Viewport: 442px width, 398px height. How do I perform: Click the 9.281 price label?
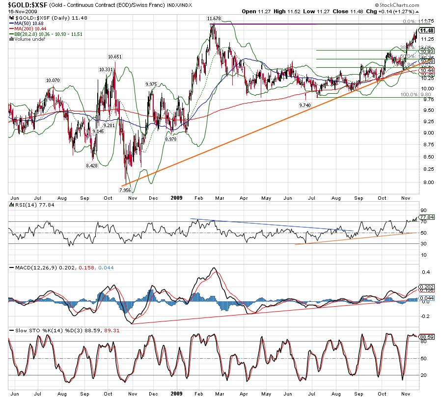pos(109,125)
